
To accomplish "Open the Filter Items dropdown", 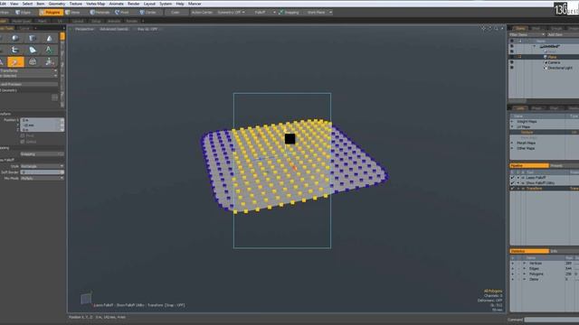I will tap(527, 34).
